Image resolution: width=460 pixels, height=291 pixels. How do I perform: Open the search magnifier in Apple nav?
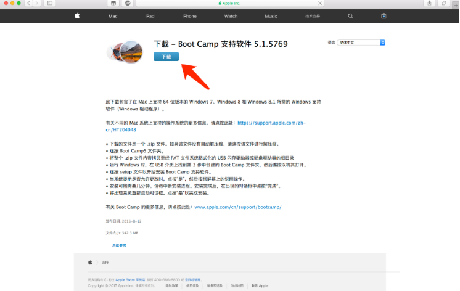point(350,16)
